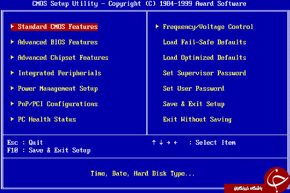
Task: Click arrow beside Advanced Chipset Features
Action: tap(12, 57)
